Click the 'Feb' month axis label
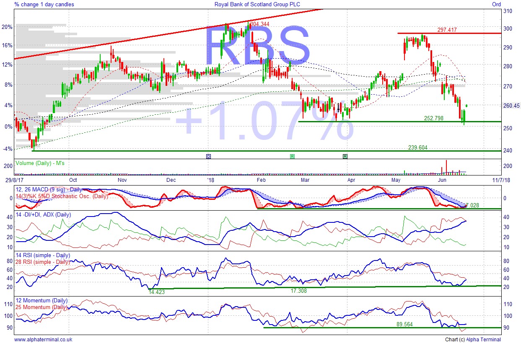The height and width of the screenshot is (343, 521). pos(261,180)
